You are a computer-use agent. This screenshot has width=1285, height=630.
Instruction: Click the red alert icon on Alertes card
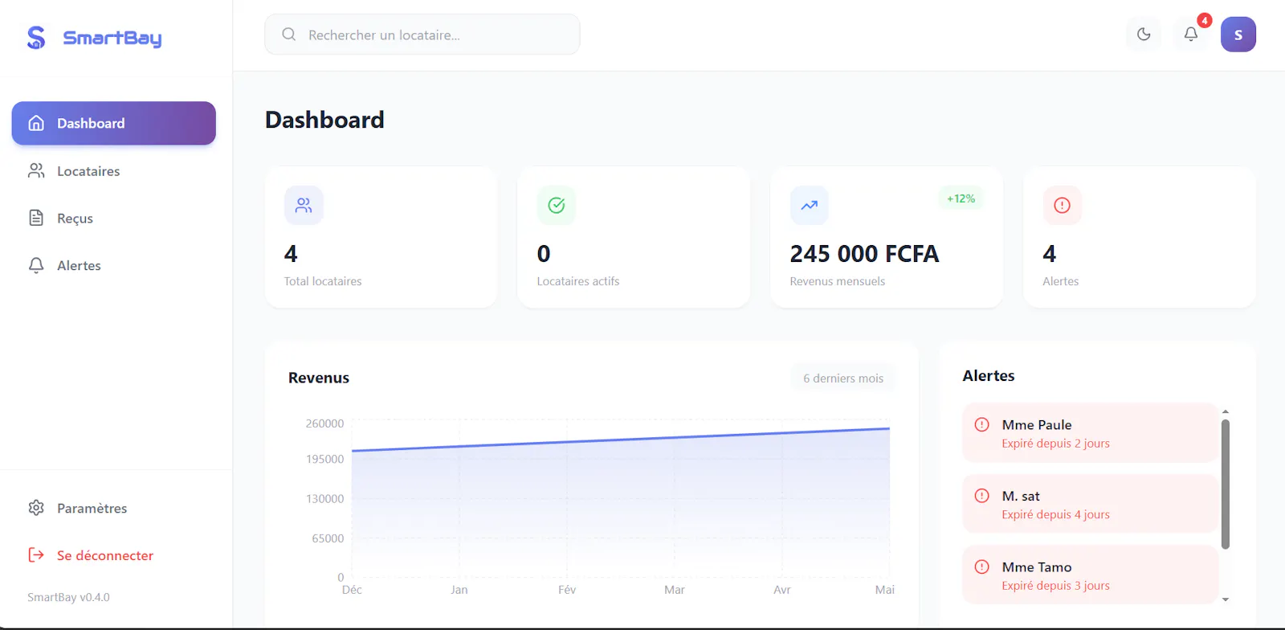(x=1063, y=206)
